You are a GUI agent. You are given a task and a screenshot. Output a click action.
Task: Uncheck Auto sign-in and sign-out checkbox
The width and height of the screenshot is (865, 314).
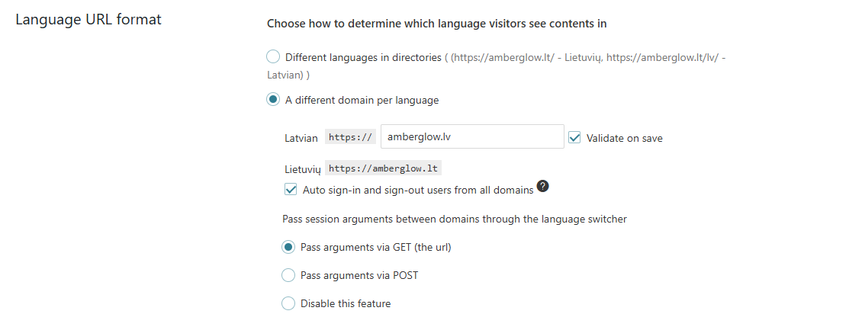pyautogui.click(x=291, y=190)
